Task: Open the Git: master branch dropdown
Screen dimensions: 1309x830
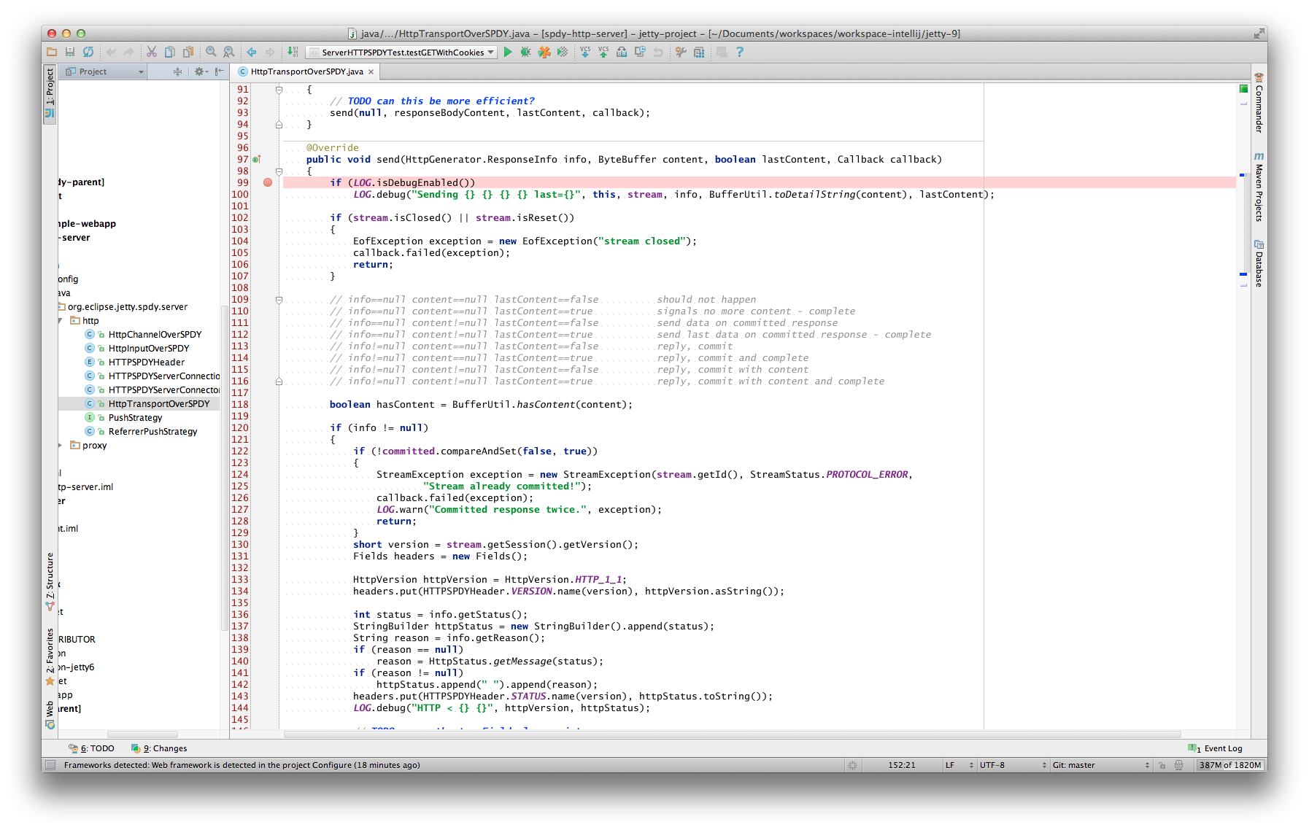Action: coord(1100,765)
